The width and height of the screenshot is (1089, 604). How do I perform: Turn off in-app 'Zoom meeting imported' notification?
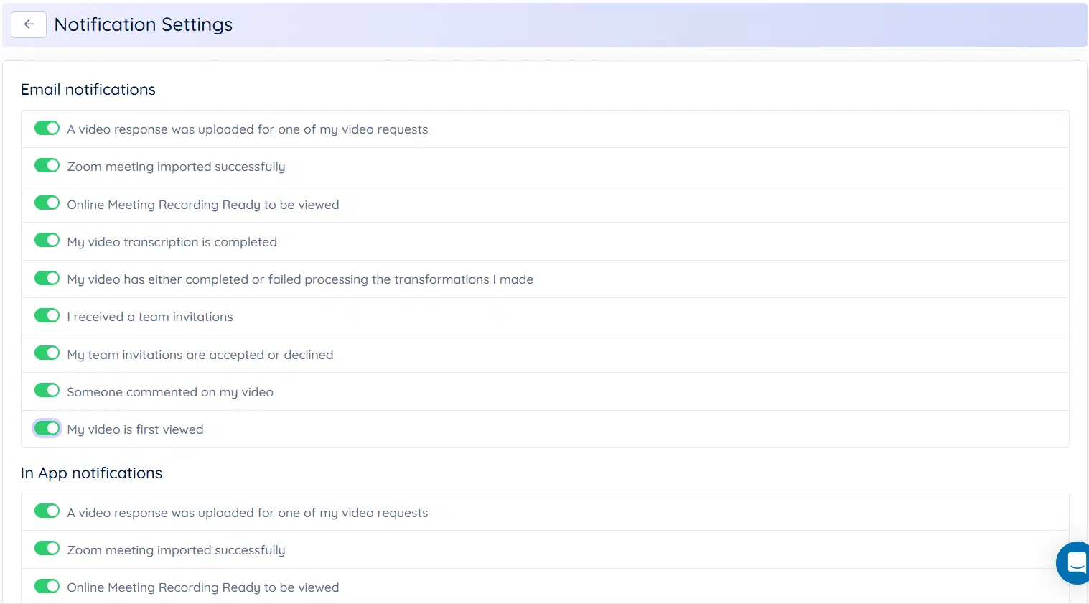point(47,548)
